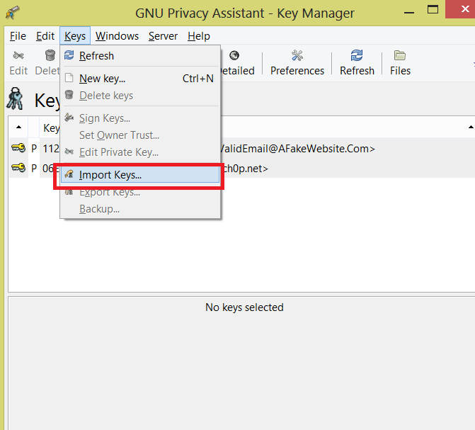Select Import Keys... menu entry
The height and width of the screenshot is (430, 475).
(x=140, y=175)
